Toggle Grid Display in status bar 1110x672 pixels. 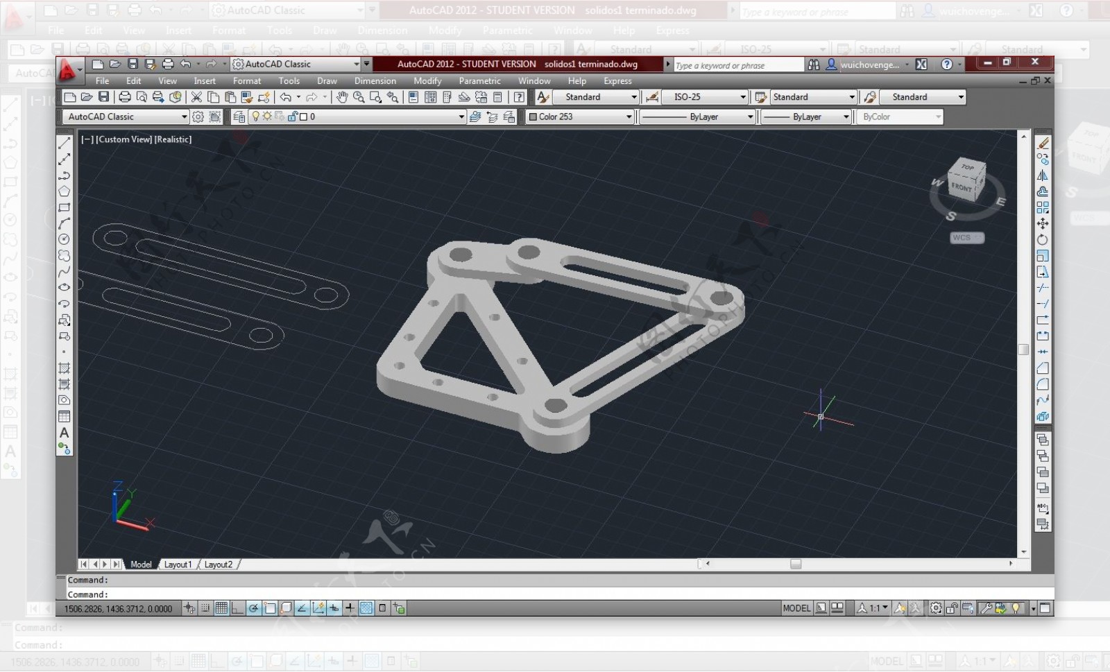pos(221,608)
